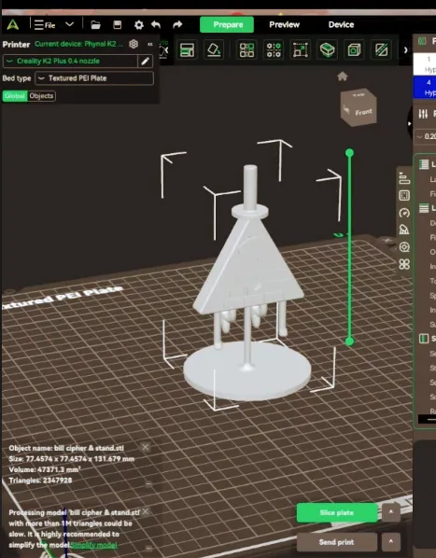The width and height of the screenshot is (436, 558).
Task: Click the diagonal hatched square toolbar icon
Action: (x=381, y=49)
